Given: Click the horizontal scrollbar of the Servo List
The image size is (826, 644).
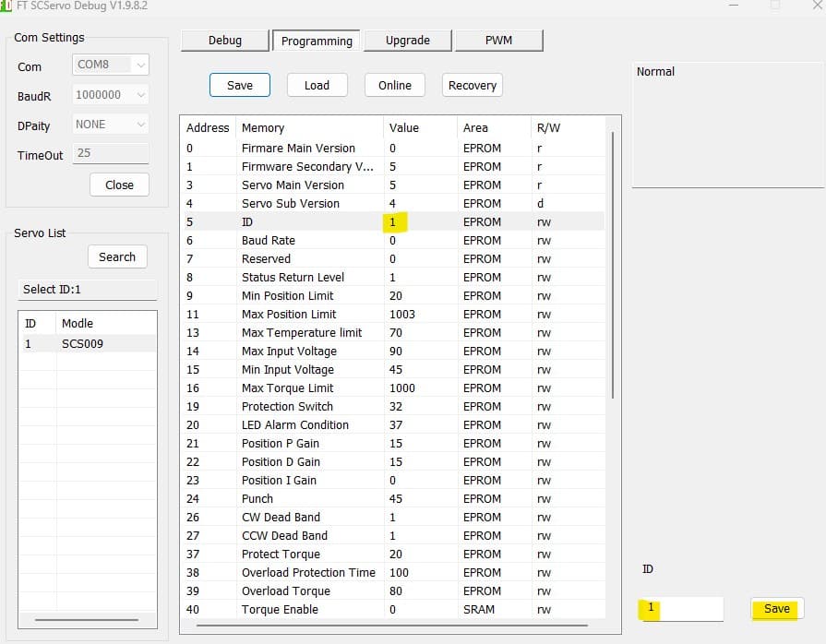Looking at the screenshot, I should pyautogui.click(x=87, y=620).
